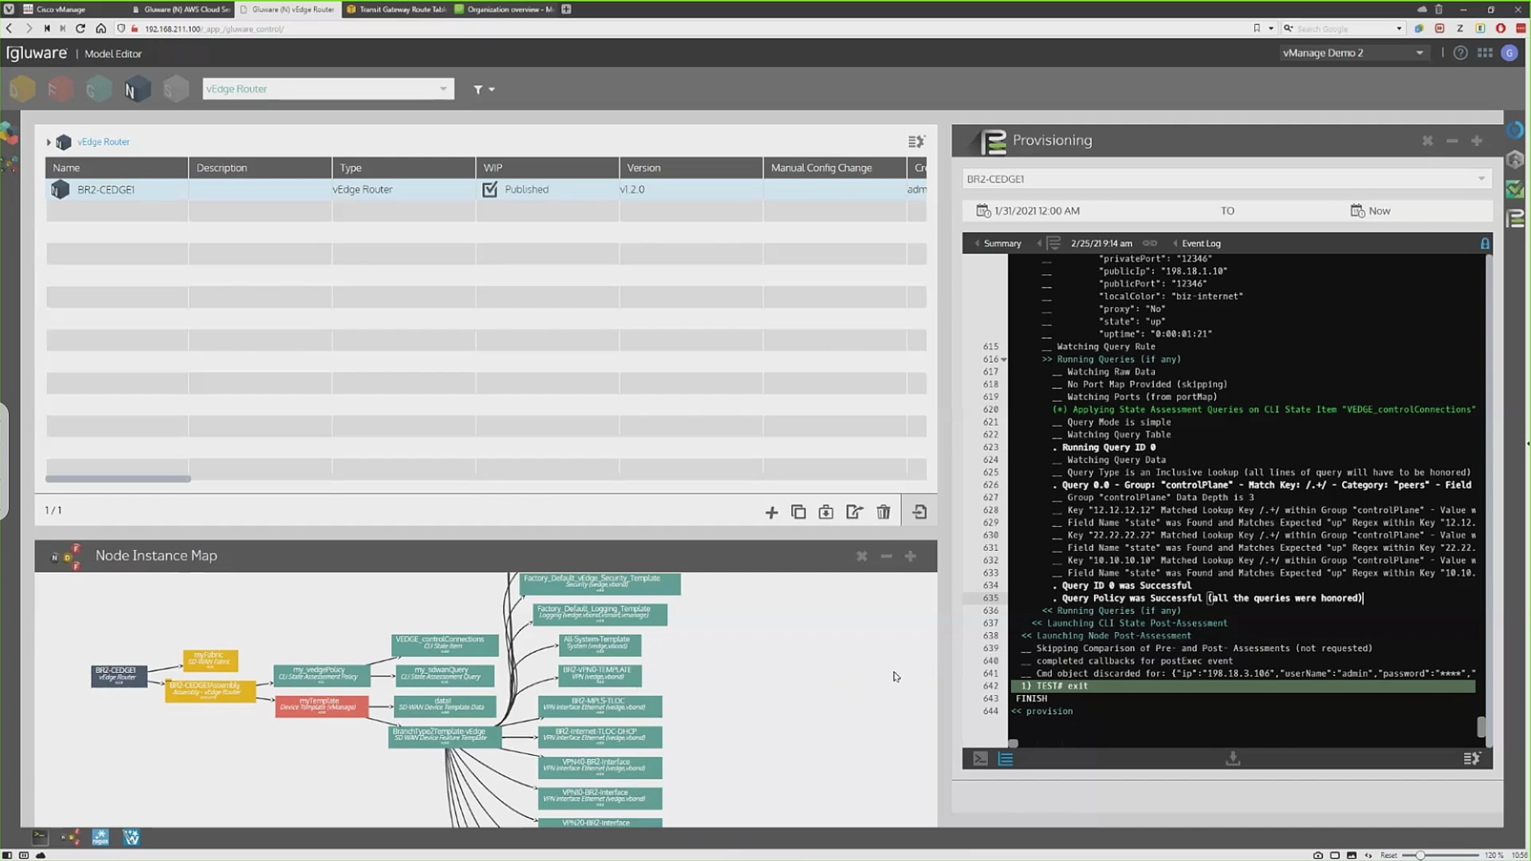The height and width of the screenshot is (861, 1531).
Task: Toggle the list view icon under log
Action: pyautogui.click(x=1005, y=758)
